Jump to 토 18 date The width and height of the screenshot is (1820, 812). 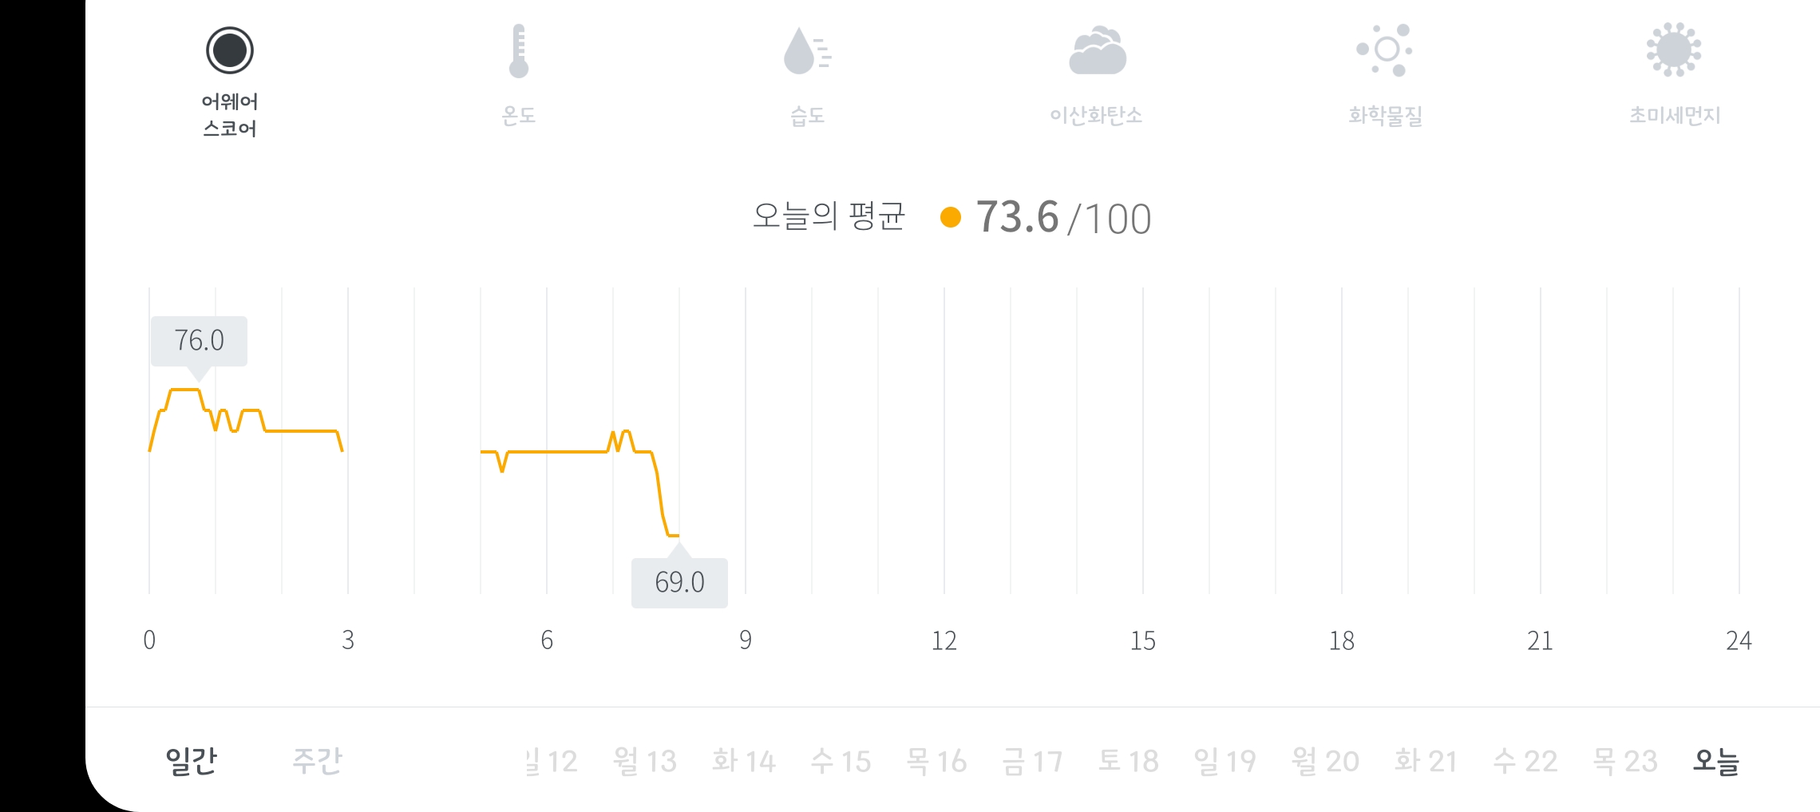pos(1128,761)
